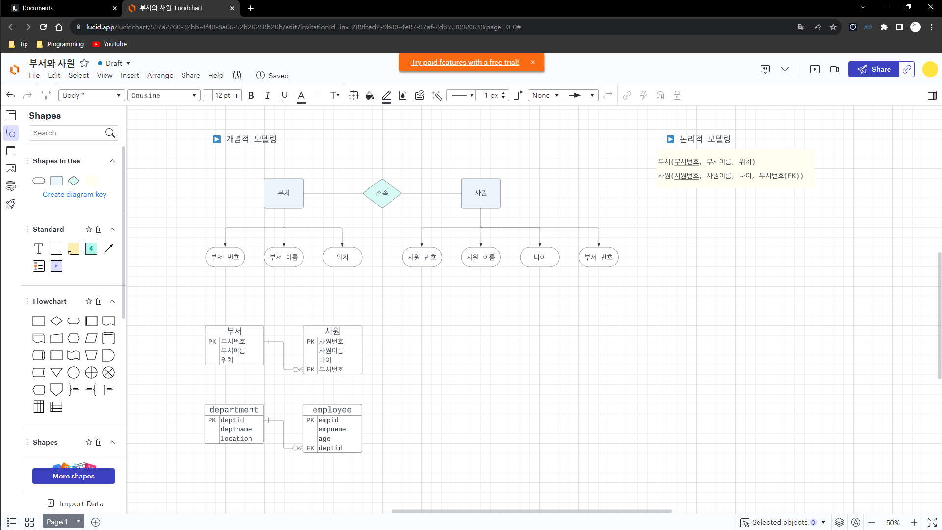Toggle italic text formatting
The width and height of the screenshot is (942, 530).
tap(267, 96)
